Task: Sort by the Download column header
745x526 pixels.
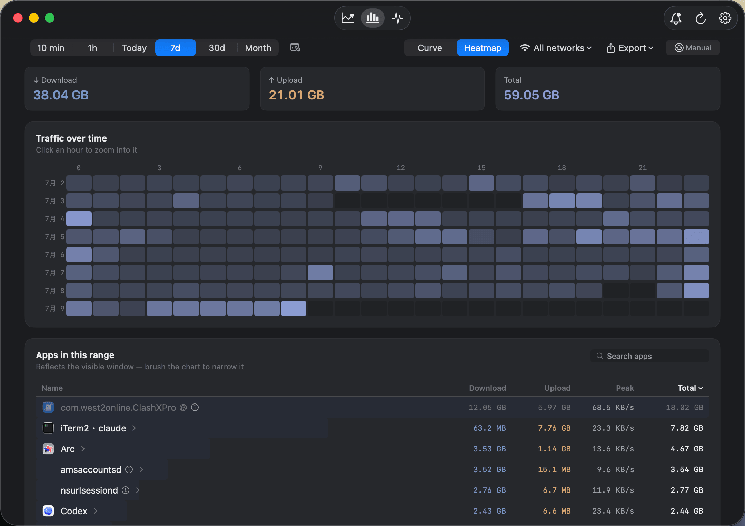Action: (x=487, y=388)
